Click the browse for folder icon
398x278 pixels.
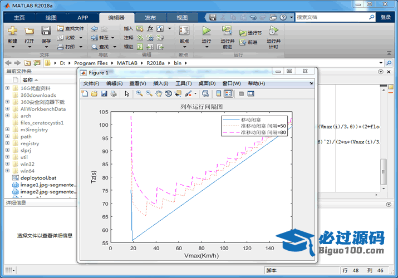[37, 63]
